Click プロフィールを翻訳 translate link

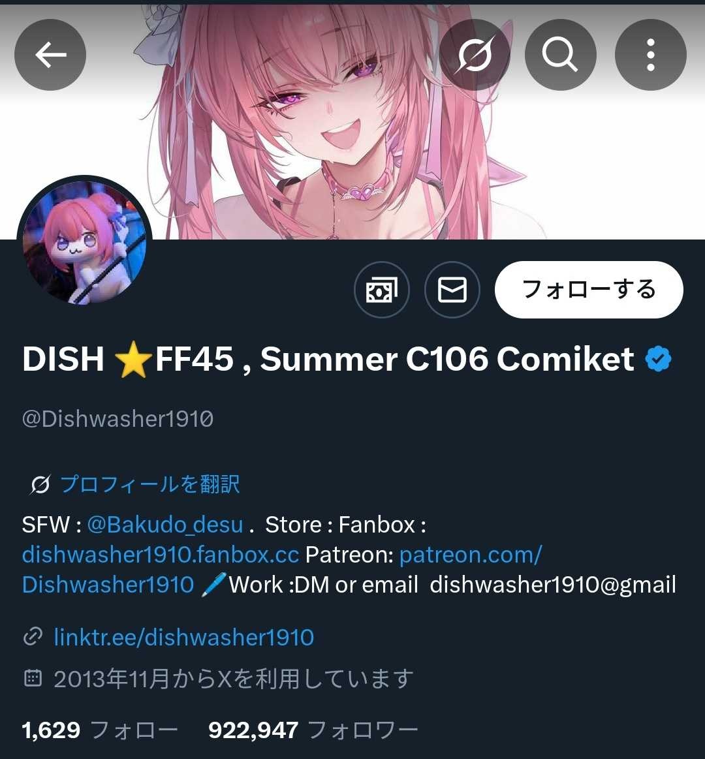[150, 484]
